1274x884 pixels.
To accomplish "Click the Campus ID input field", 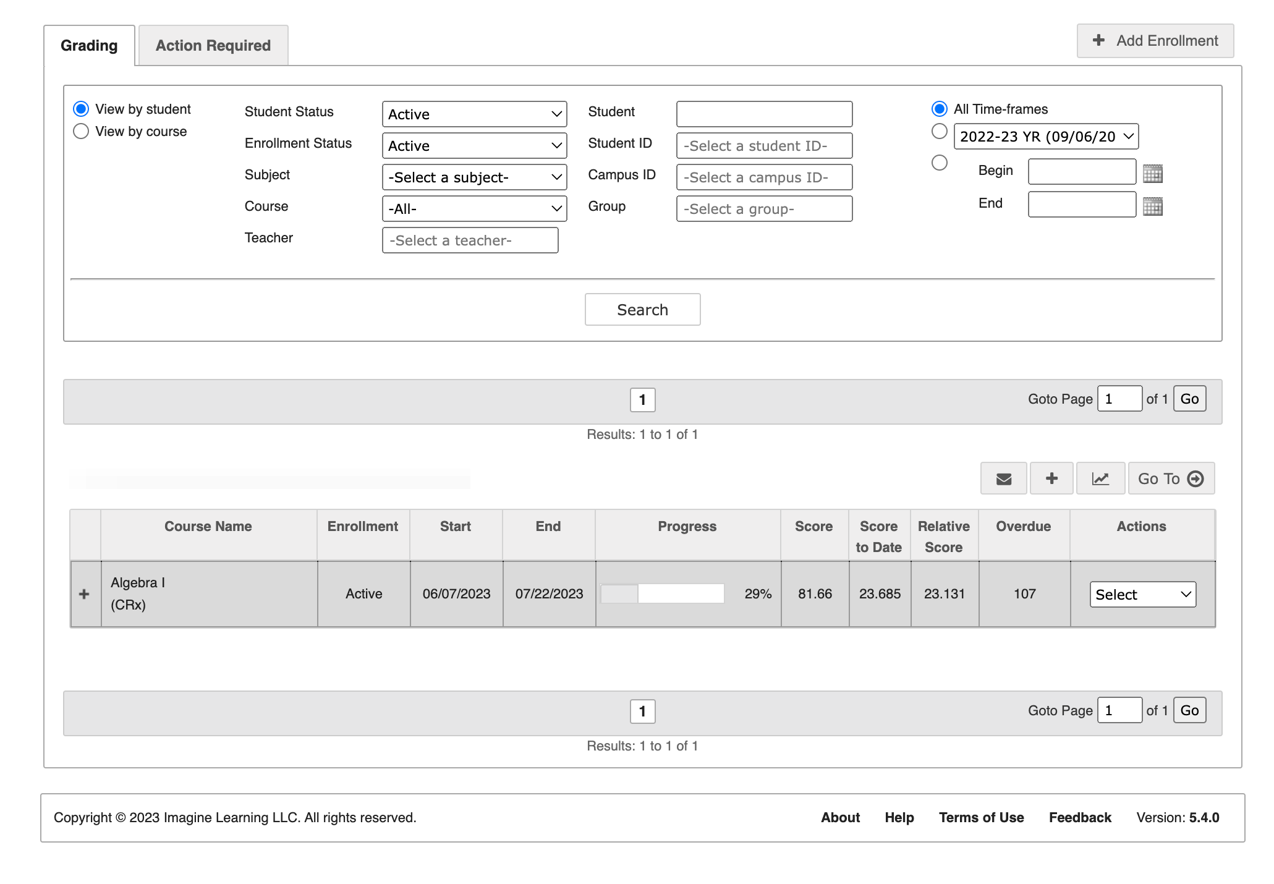I will pyautogui.click(x=764, y=177).
